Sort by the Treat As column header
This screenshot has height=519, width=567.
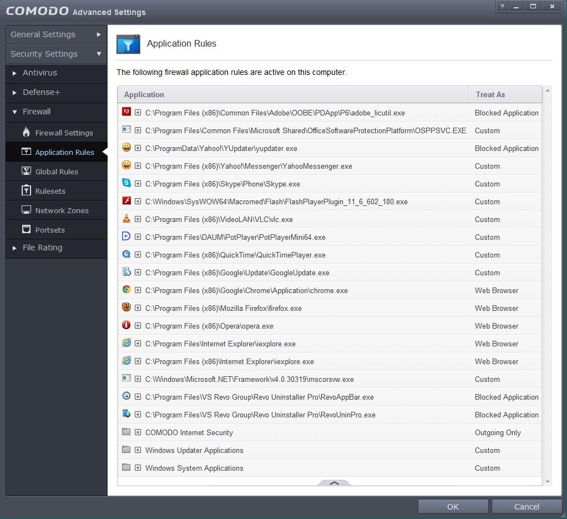[x=505, y=94]
